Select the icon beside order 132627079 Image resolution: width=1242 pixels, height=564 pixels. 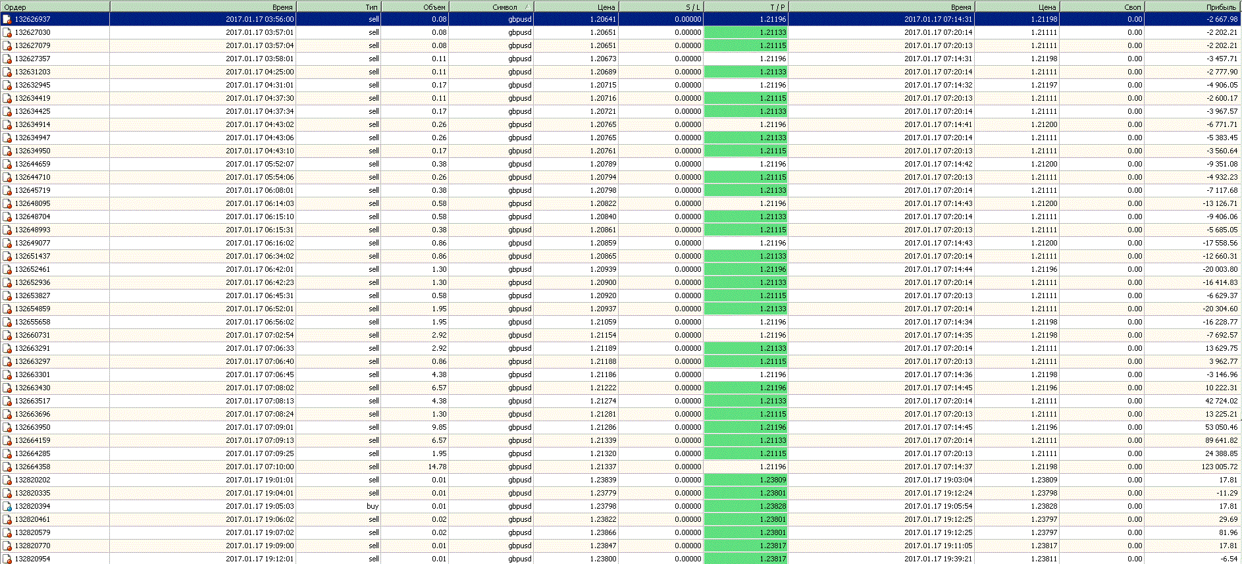click(x=7, y=45)
